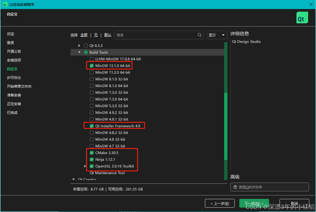Select the Ninja 1.12.1 label
The width and height of the screenshot is (316, 212).
(x=105, y=160)
